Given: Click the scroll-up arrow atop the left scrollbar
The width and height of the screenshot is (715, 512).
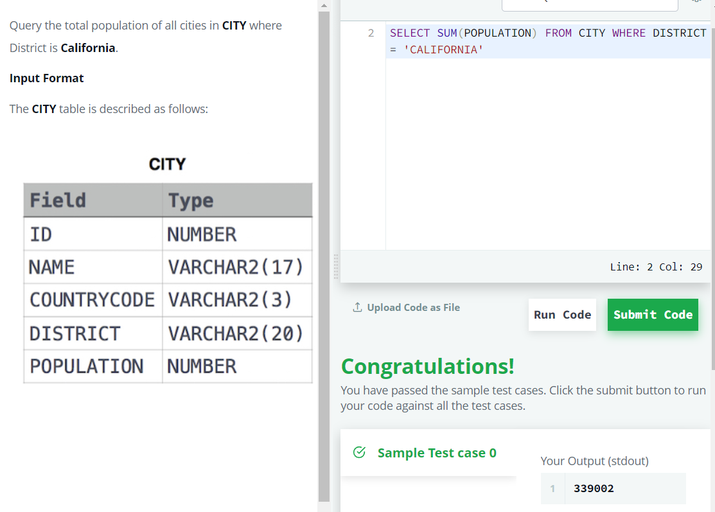Looking at the screenshot, I should [x=324, y=5].
